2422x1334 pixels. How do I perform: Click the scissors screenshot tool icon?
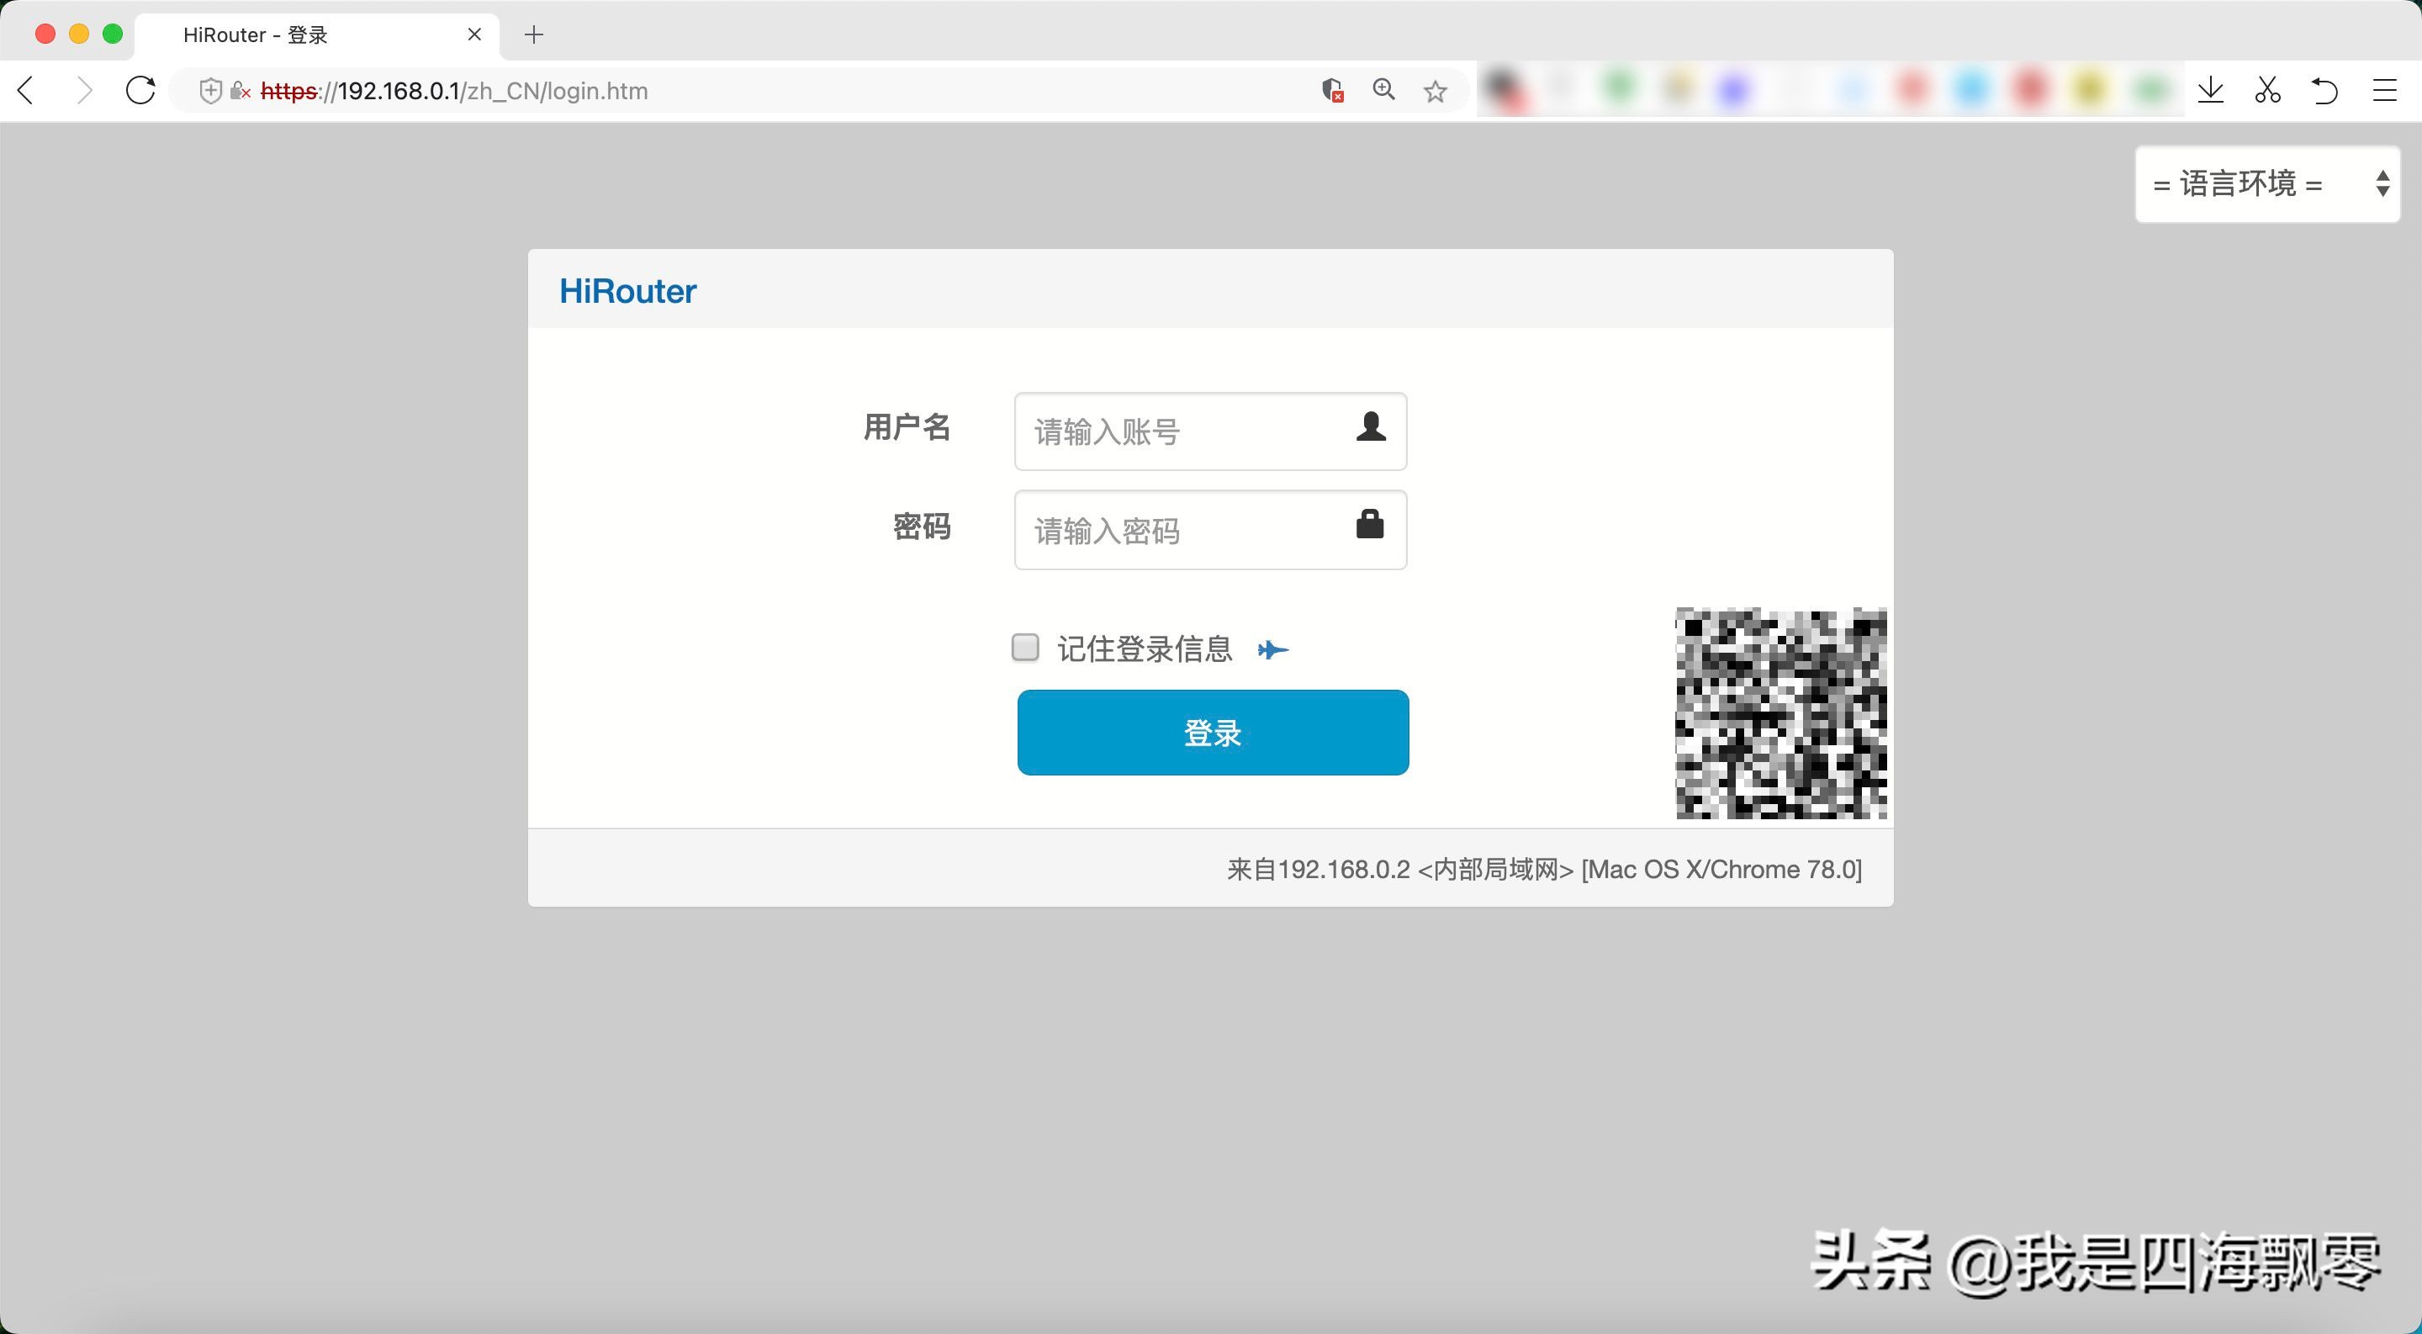coord(2267,90)
